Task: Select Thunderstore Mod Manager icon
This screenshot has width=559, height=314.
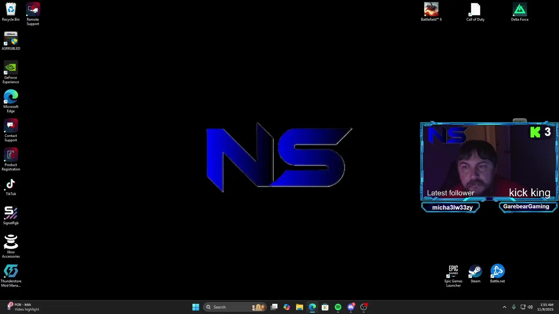Action: coord(10,276)
